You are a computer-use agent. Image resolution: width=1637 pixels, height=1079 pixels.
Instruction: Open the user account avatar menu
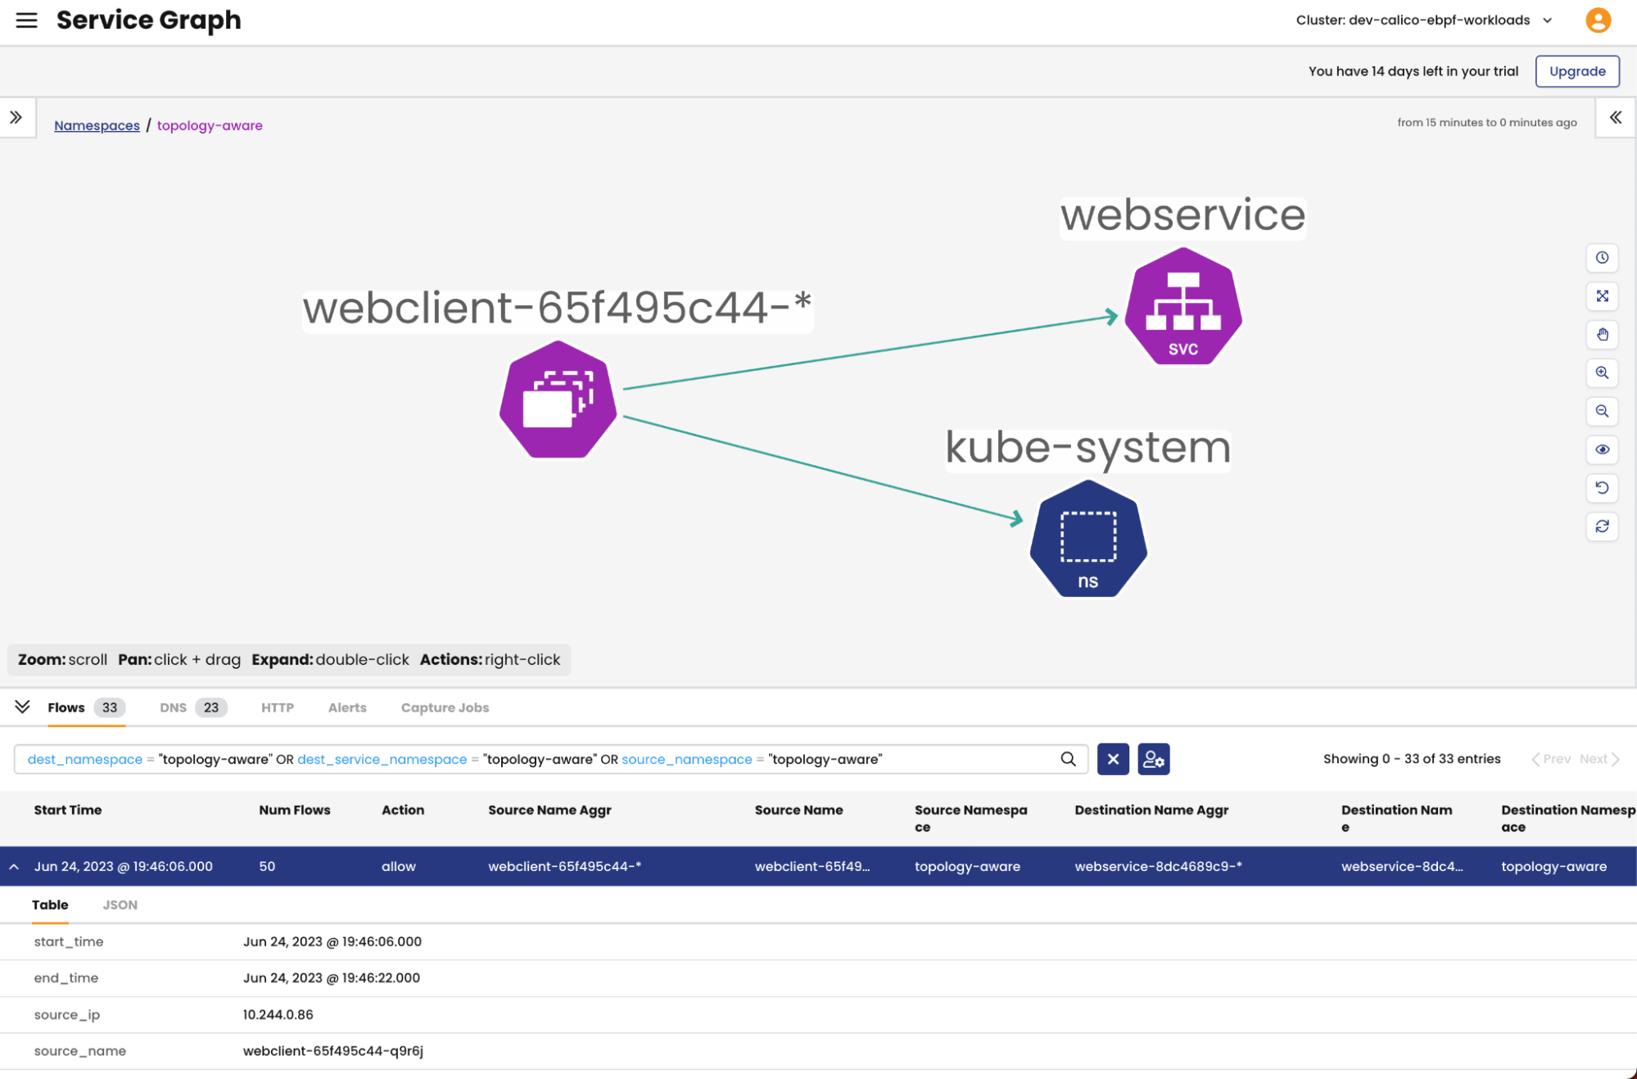click(x=1598, y=20)
